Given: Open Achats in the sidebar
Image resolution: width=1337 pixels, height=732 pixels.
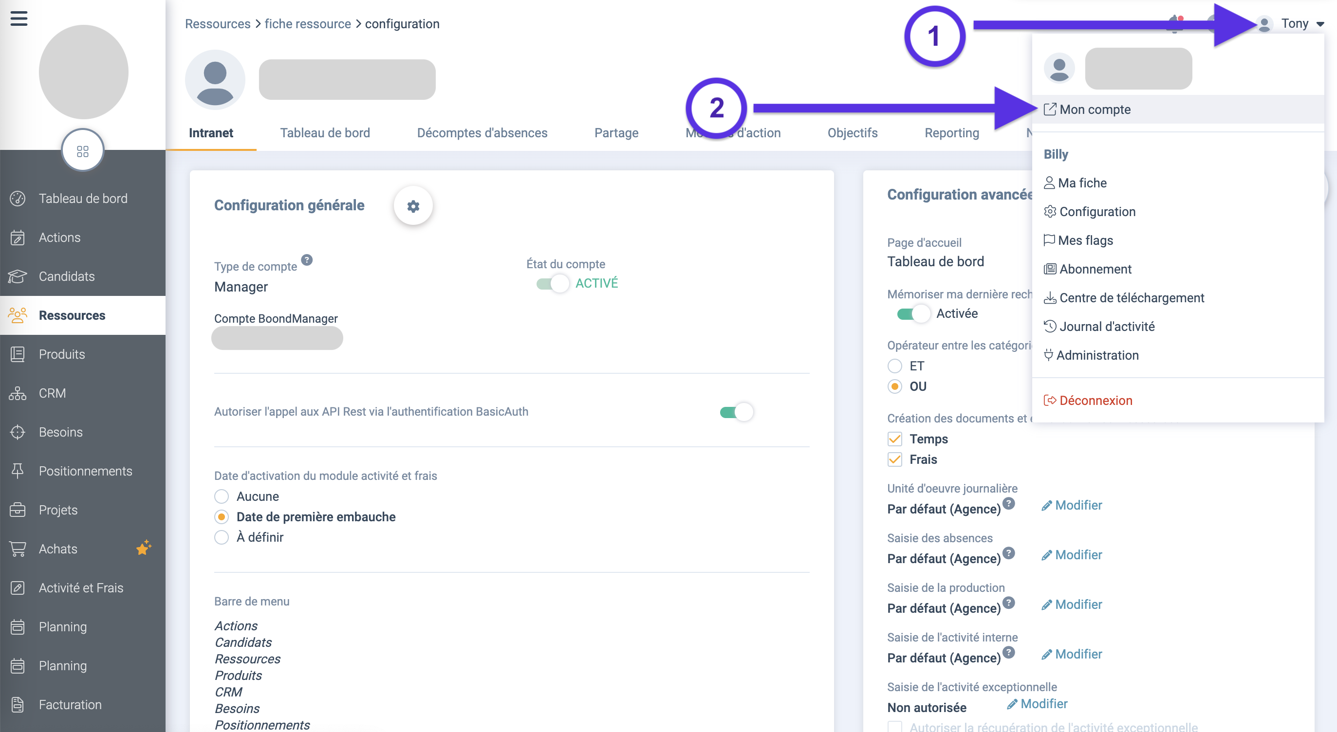Looking at the screenshot, I should pos(57,549).
